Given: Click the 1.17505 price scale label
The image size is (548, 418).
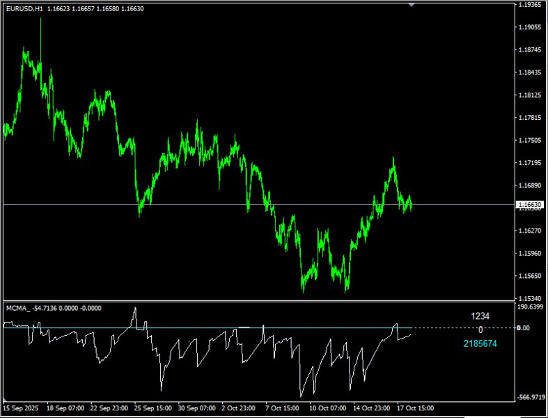Looking at the screenshot, I should pos(530,140).
